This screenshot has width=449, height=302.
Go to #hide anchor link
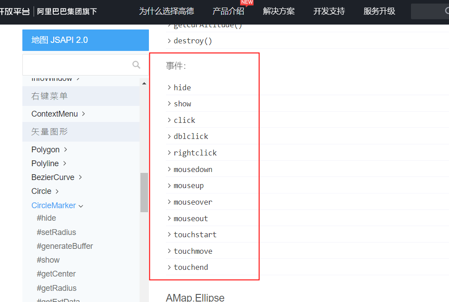[47, 218]
